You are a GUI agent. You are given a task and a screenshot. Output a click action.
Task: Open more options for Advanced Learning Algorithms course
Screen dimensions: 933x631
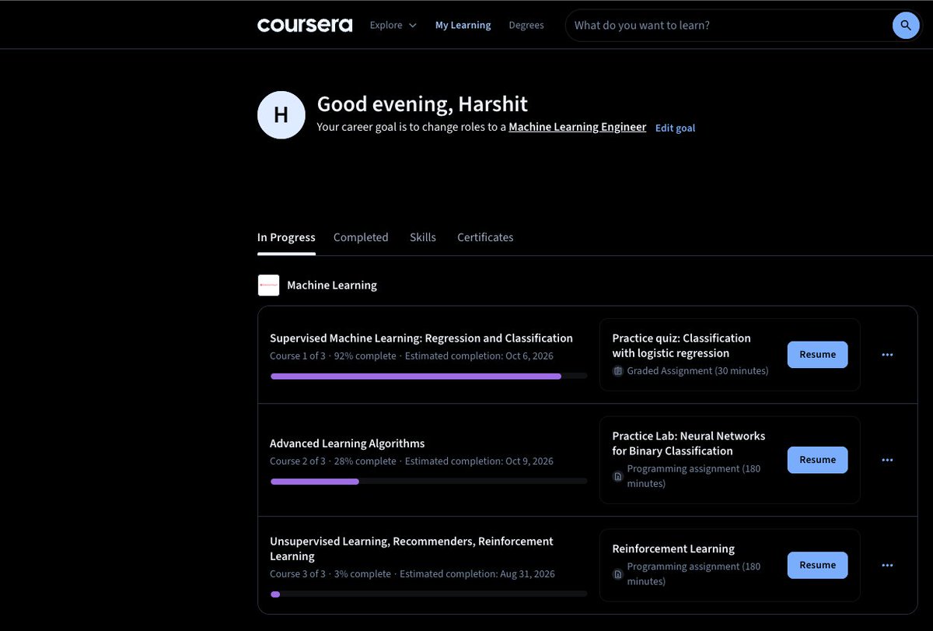pyautogui.click(x=887, y=460)
